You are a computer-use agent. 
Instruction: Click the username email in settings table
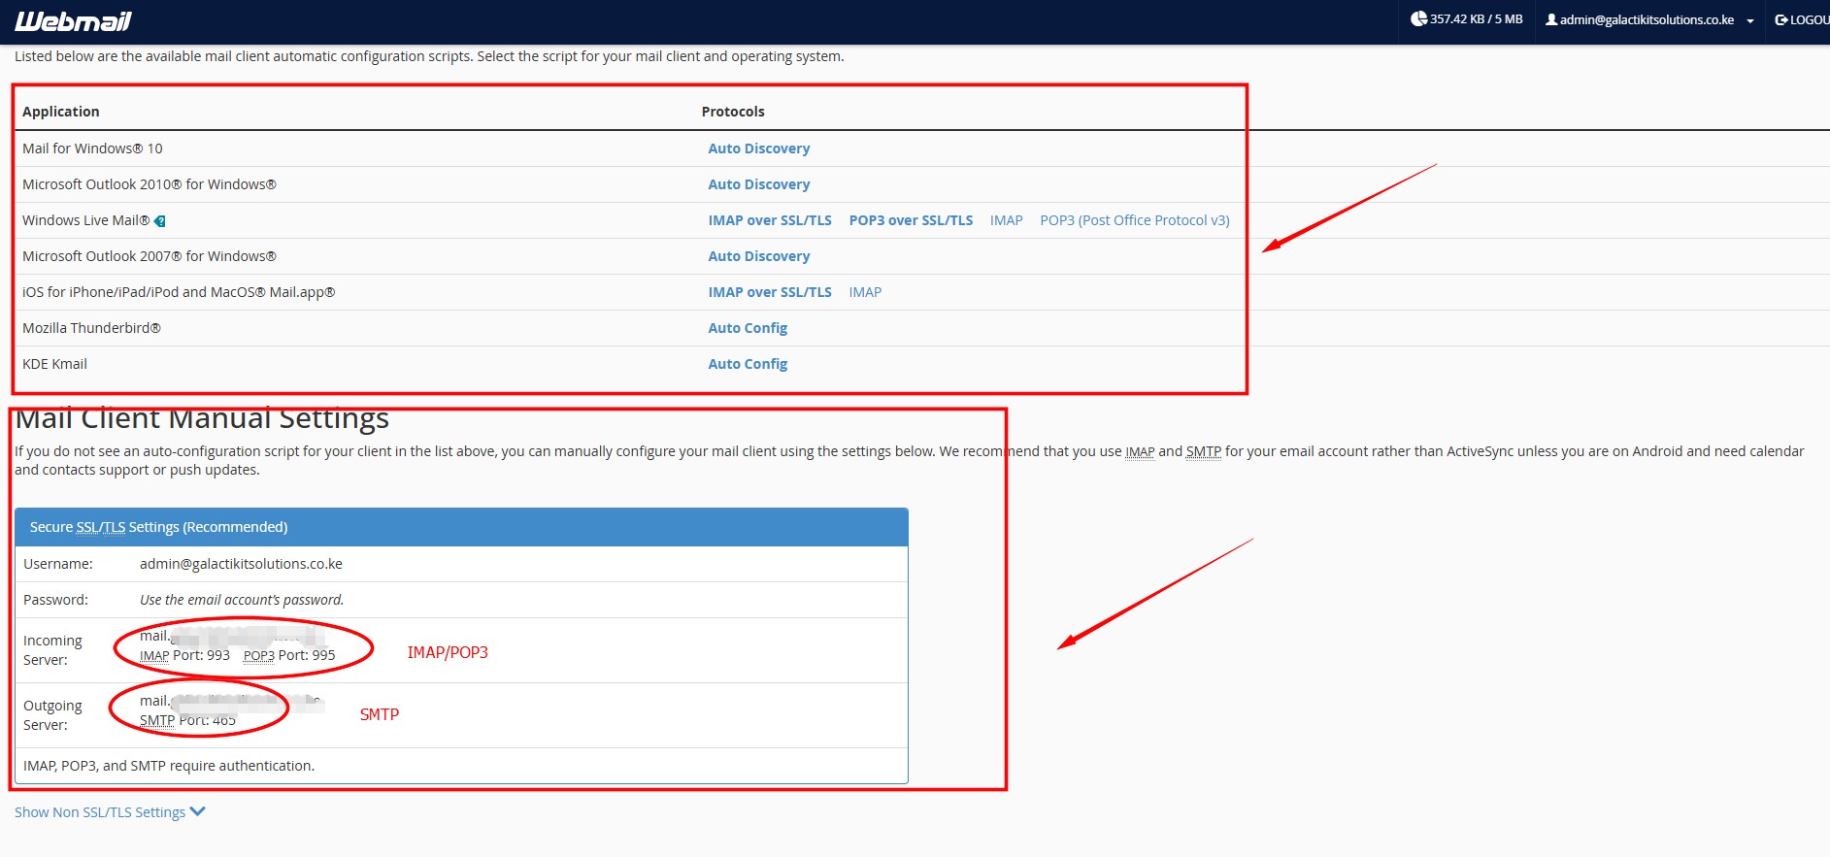[241, 564]
